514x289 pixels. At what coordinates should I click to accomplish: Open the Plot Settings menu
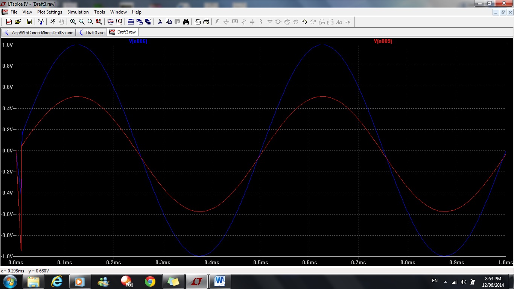coord(50,12)
